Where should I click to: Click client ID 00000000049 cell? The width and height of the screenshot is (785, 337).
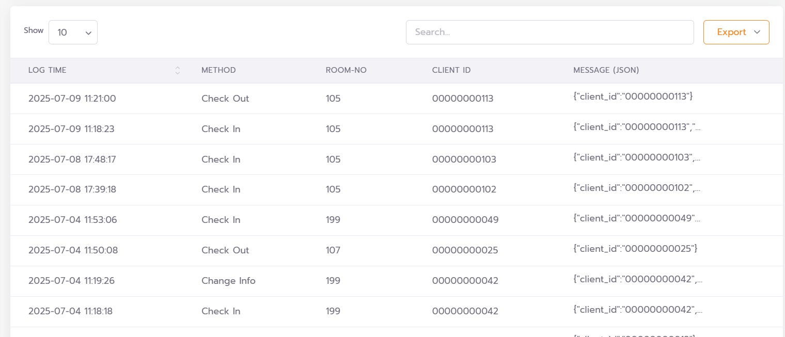(465, 220)
